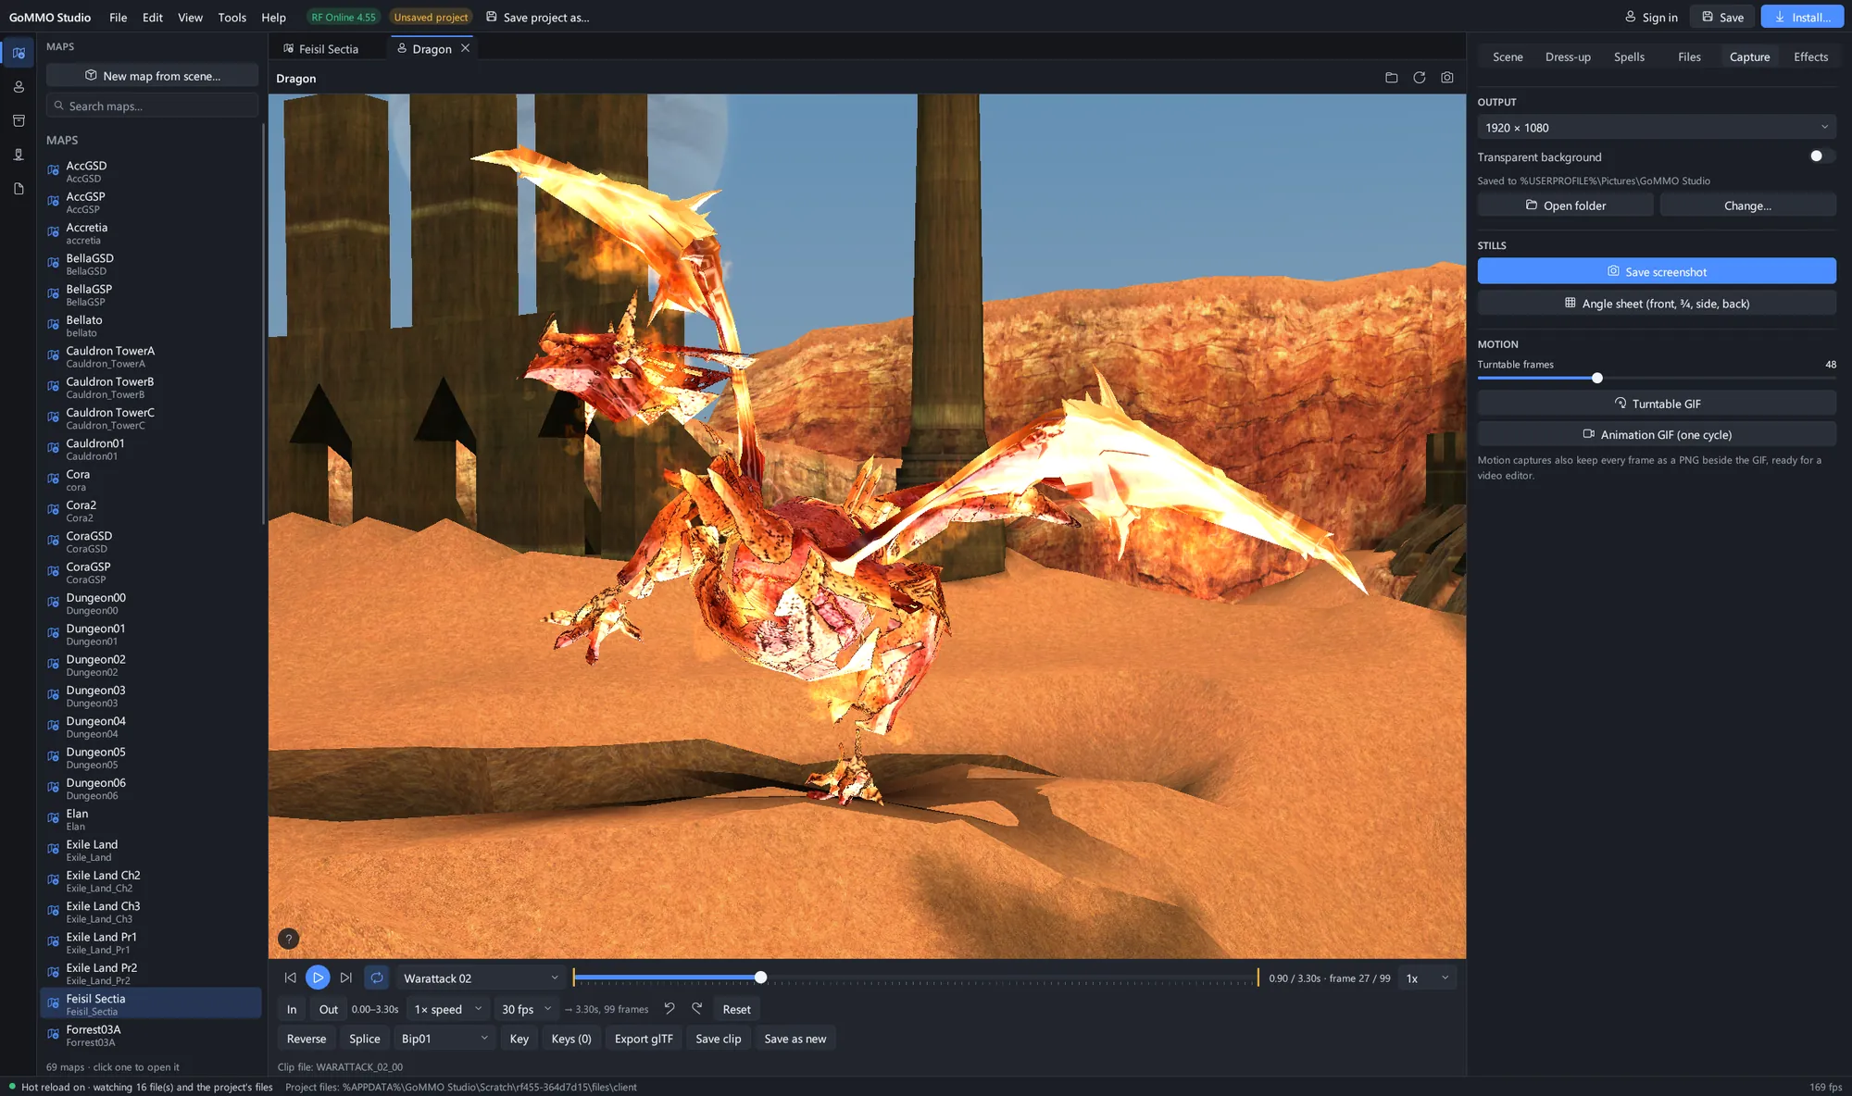Screen dimensions: 1852x1096
Task: Toggle animation loop playback
Action: (x=376, y=978)
